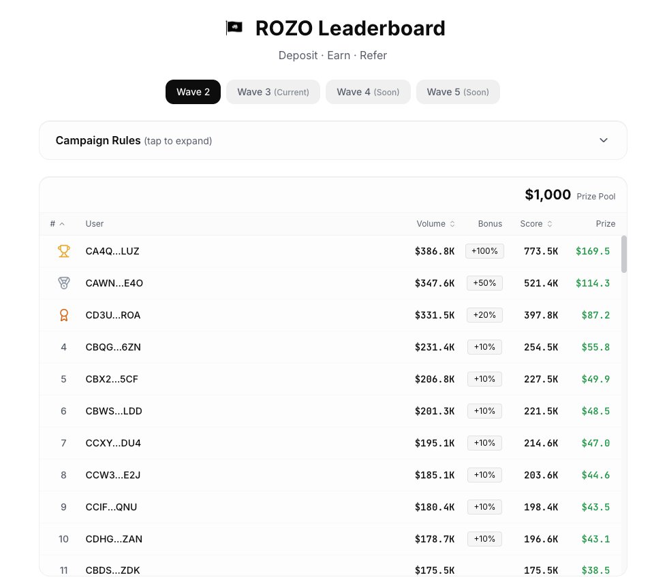Screen dimensions: 667x588
Task: Click the +10% badge in CCXY...DU4 row
Action: click(484, 442)
